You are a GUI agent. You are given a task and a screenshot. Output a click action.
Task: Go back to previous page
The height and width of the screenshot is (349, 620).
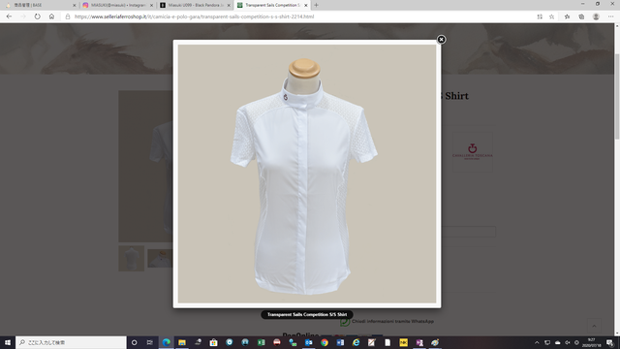coord(9,16)
